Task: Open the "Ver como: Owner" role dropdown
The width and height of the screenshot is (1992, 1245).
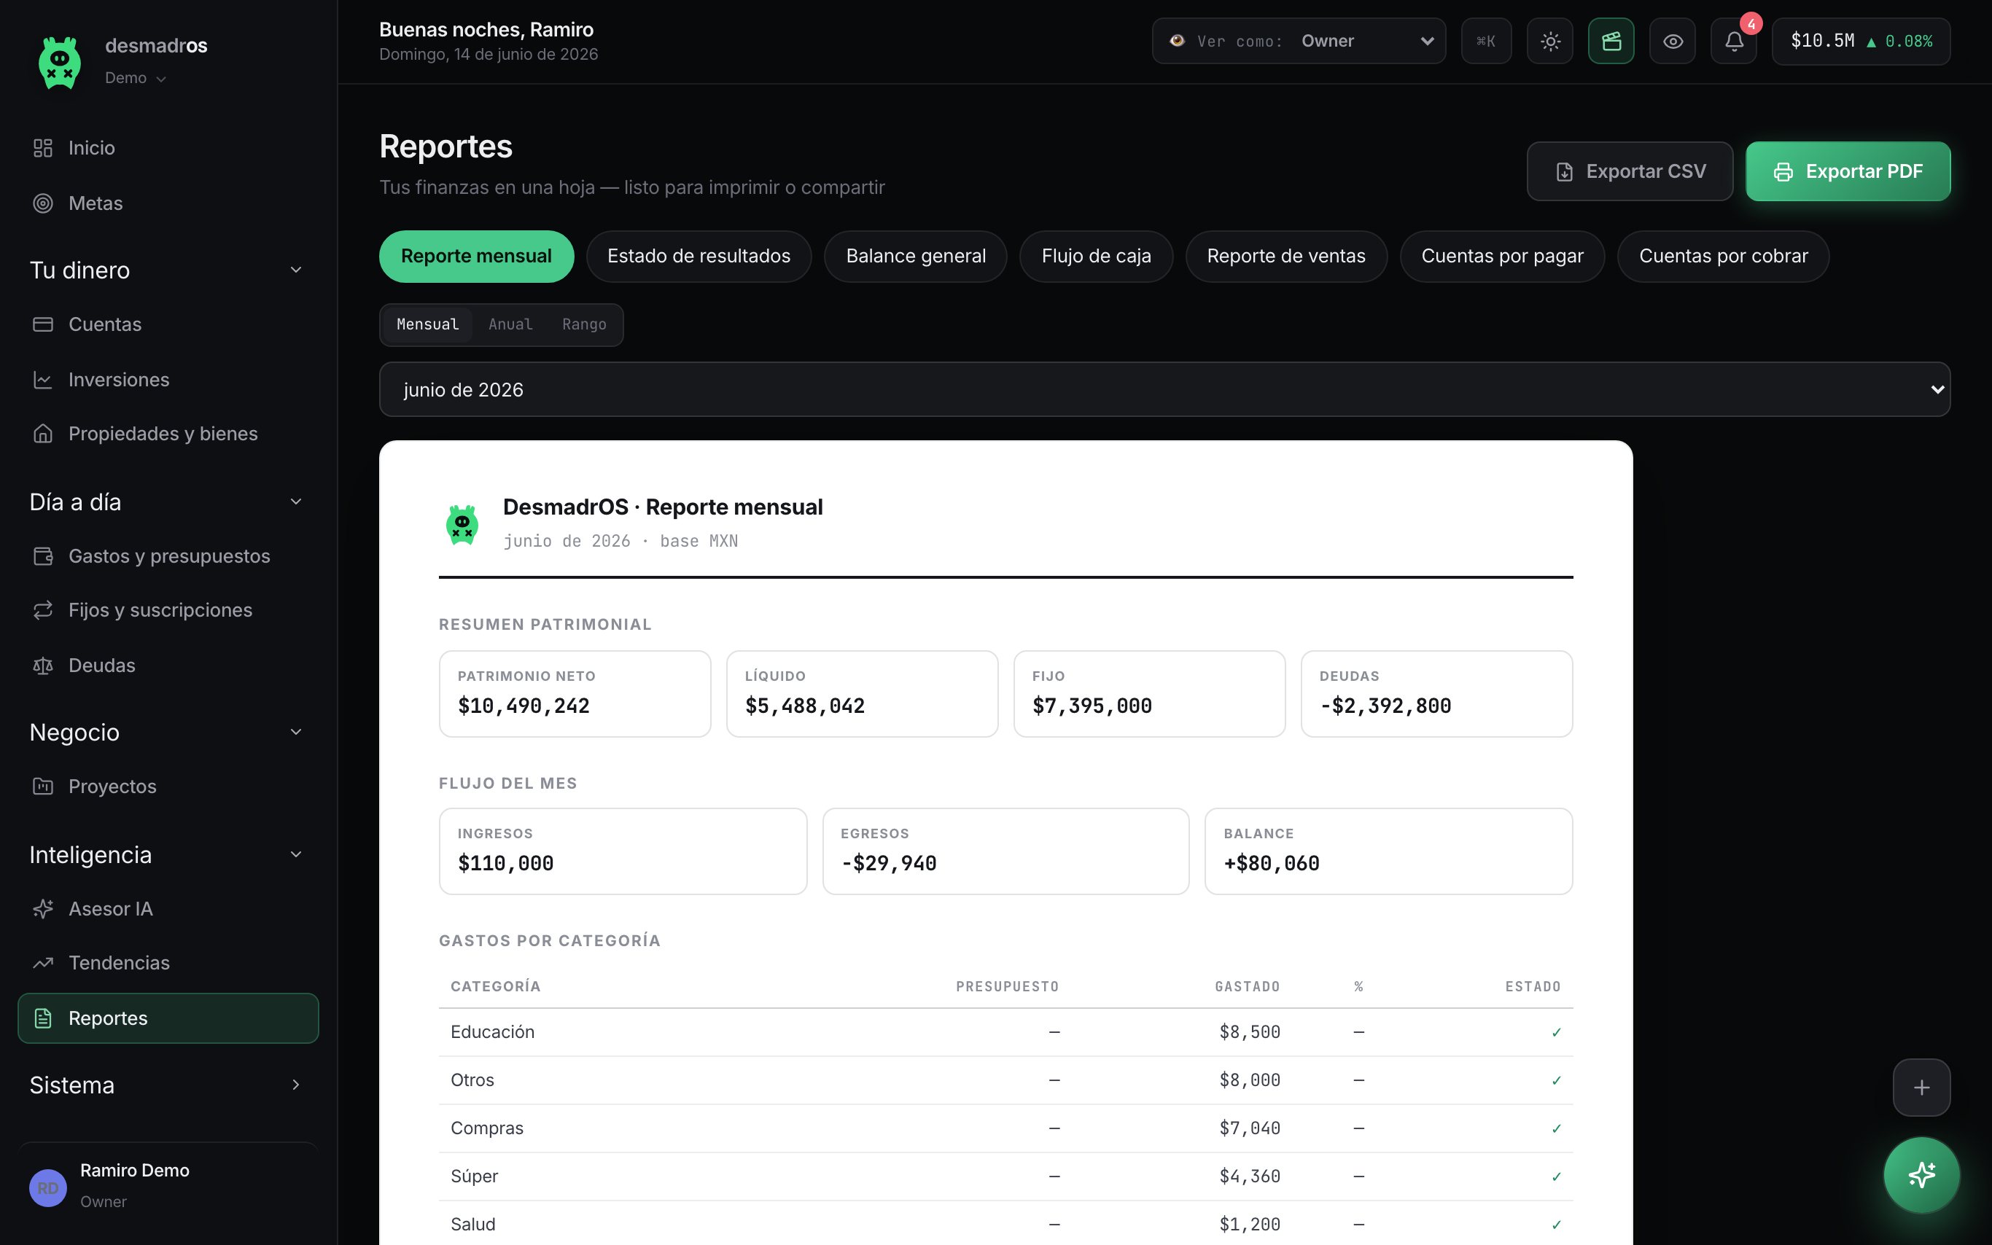Action: coord(1299,41)
